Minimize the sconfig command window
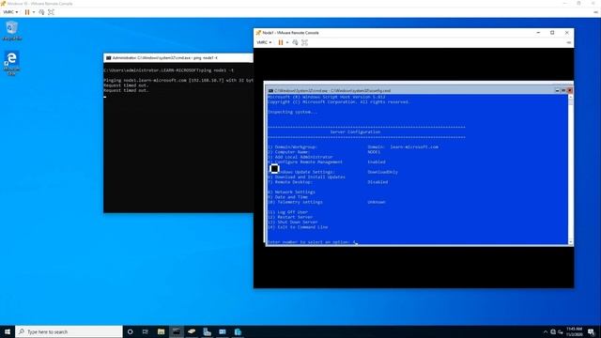 tap(557, 90)
